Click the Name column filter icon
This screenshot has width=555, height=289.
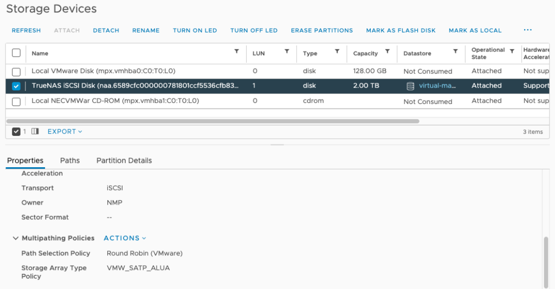pyautogui.click(x=236, y=51)
